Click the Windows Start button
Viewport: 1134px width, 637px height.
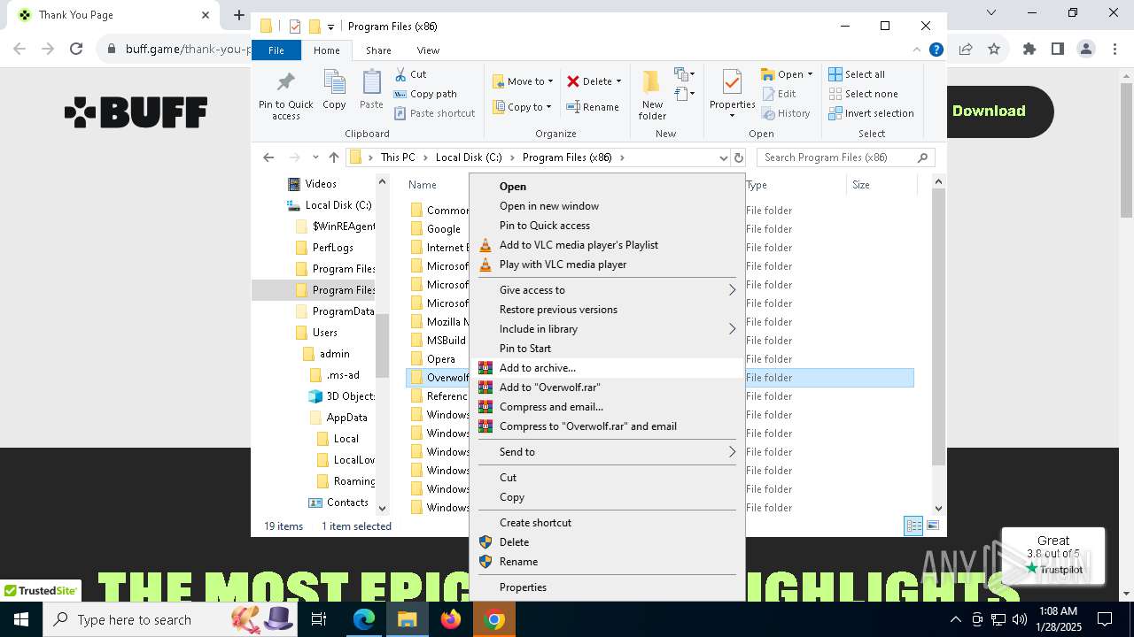point(21,619)
